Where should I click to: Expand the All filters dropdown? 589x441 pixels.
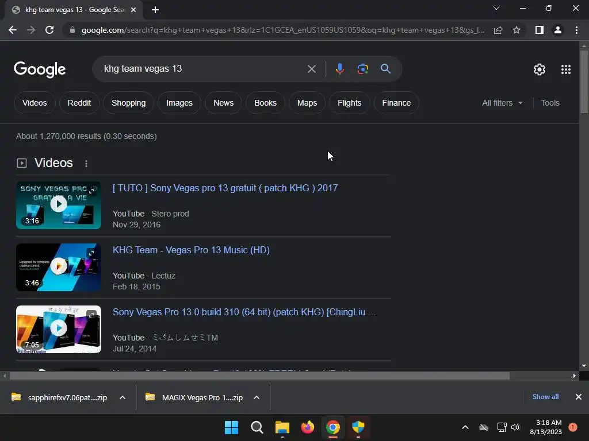click(x=502, y=103)
